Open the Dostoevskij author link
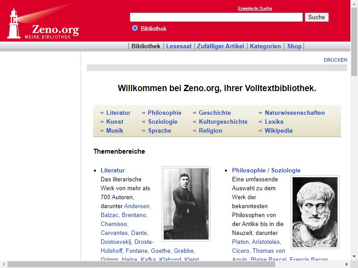 point(116,242)
